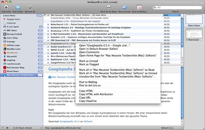This screenshot has width=205, height=130.
Task: Toggle unread dot for GooglePreview 3.12
Action: coord(48,63)
